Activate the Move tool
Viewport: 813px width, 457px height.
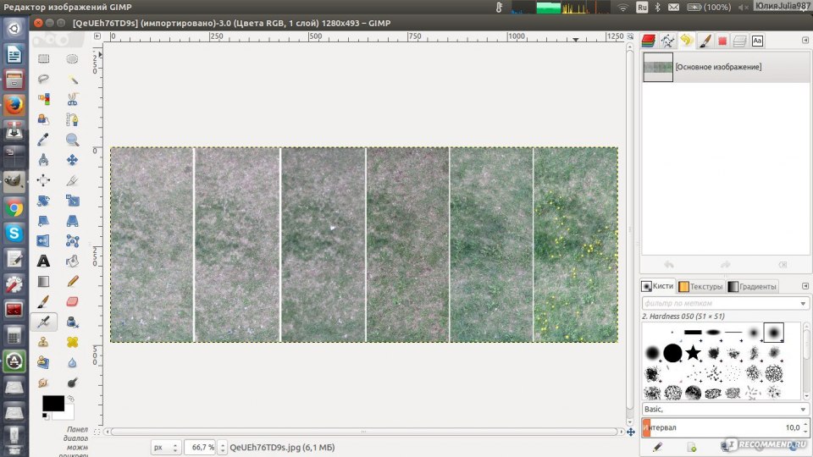coord(72,160)
